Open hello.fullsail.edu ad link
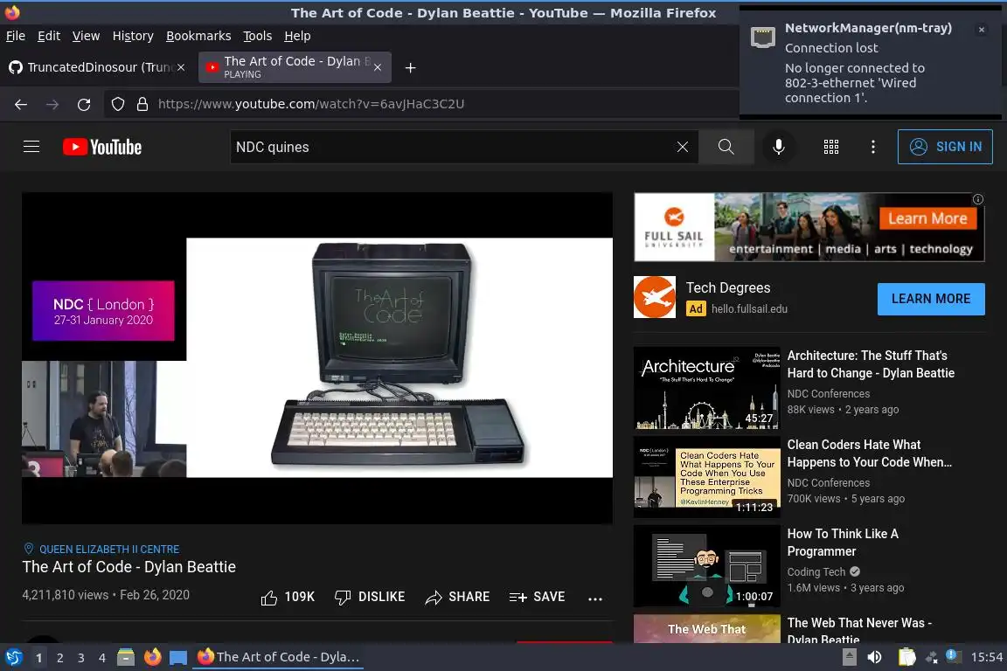The height and width of the screenshot is (671, 1007). point(749,309)
